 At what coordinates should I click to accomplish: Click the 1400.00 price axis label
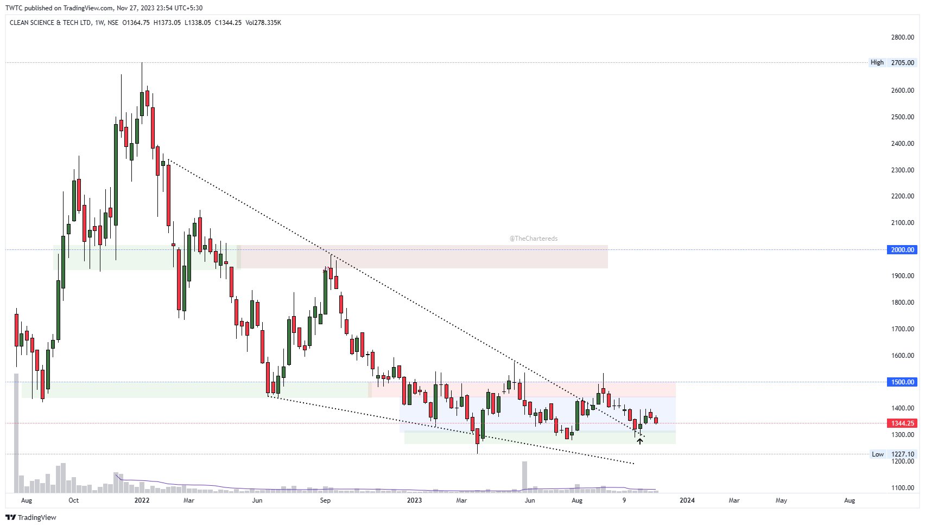pos(902,408)
